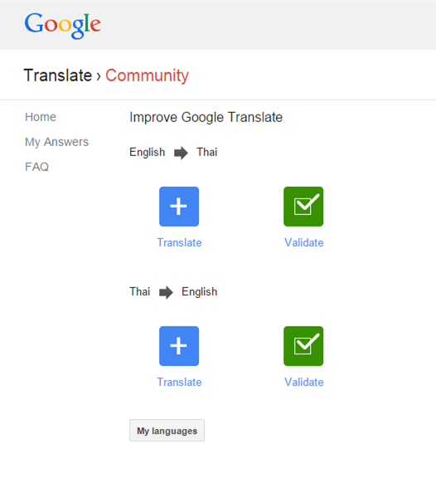
Task: Click the English label in Thai to English
Action: tap(200, 292)
